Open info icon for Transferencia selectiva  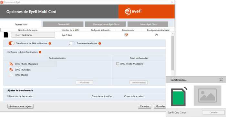click(x=100, y=43)
